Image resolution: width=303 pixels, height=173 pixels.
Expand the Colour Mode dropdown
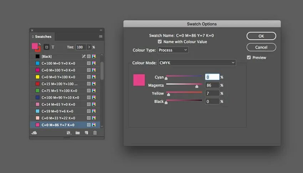click(x=197, y=63)
